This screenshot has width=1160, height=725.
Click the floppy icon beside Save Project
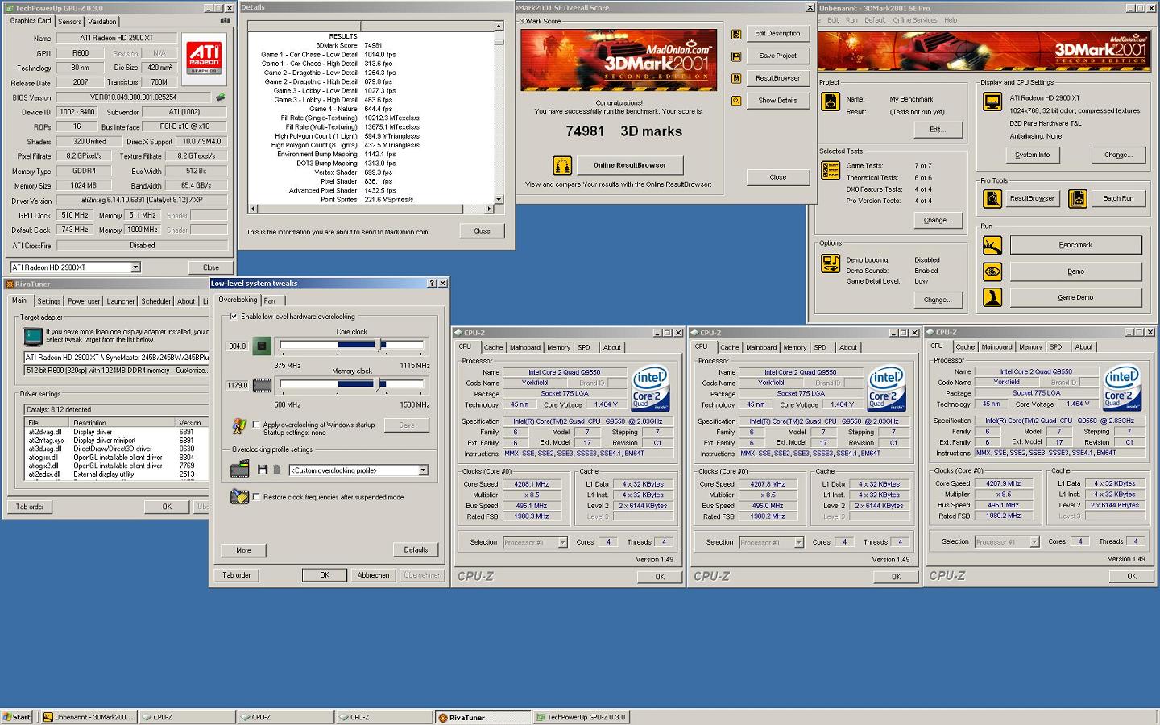pos(736,56)
